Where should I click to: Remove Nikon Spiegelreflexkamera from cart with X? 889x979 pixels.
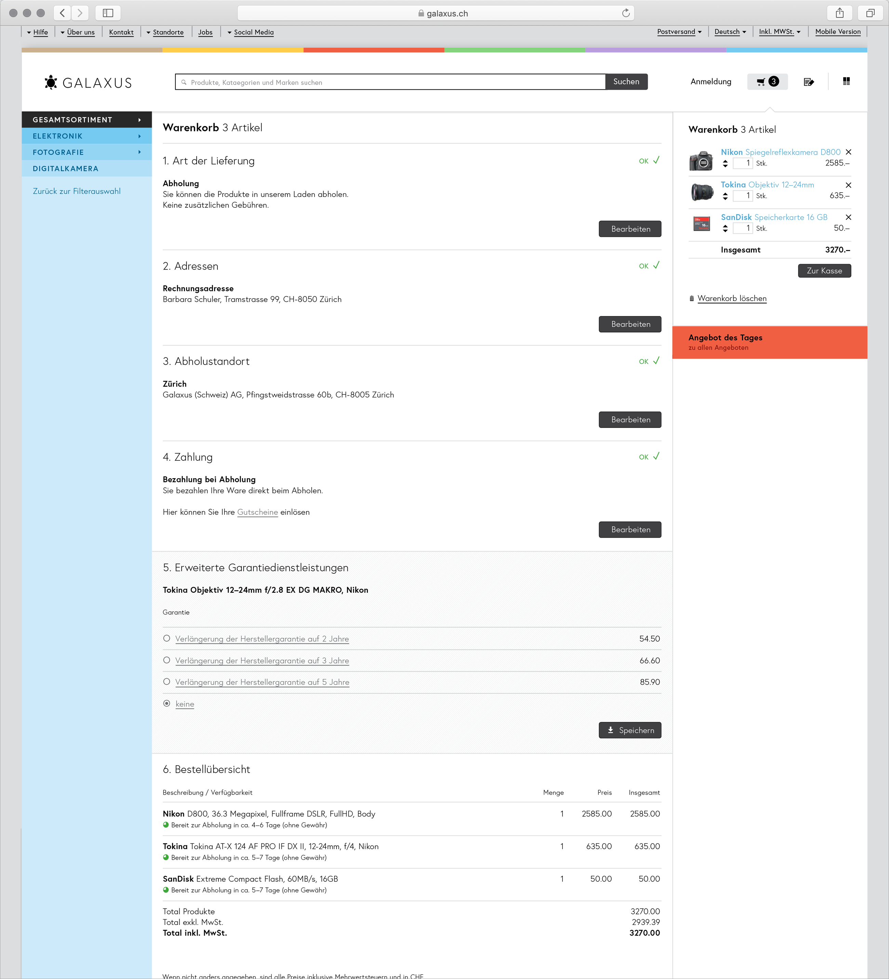(848, 152)
